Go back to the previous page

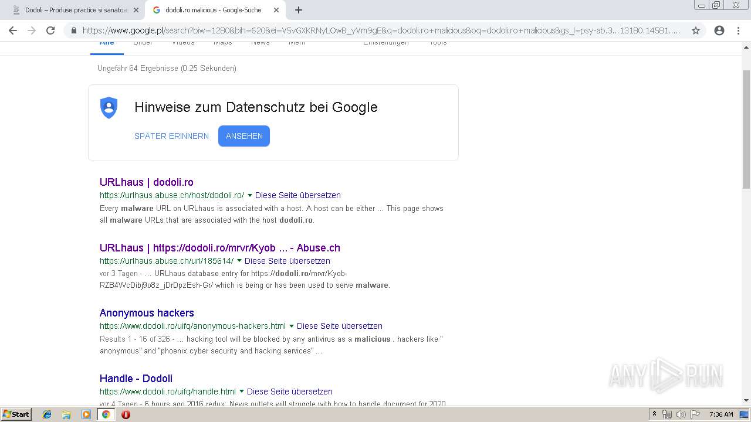(x=12, y=30)
